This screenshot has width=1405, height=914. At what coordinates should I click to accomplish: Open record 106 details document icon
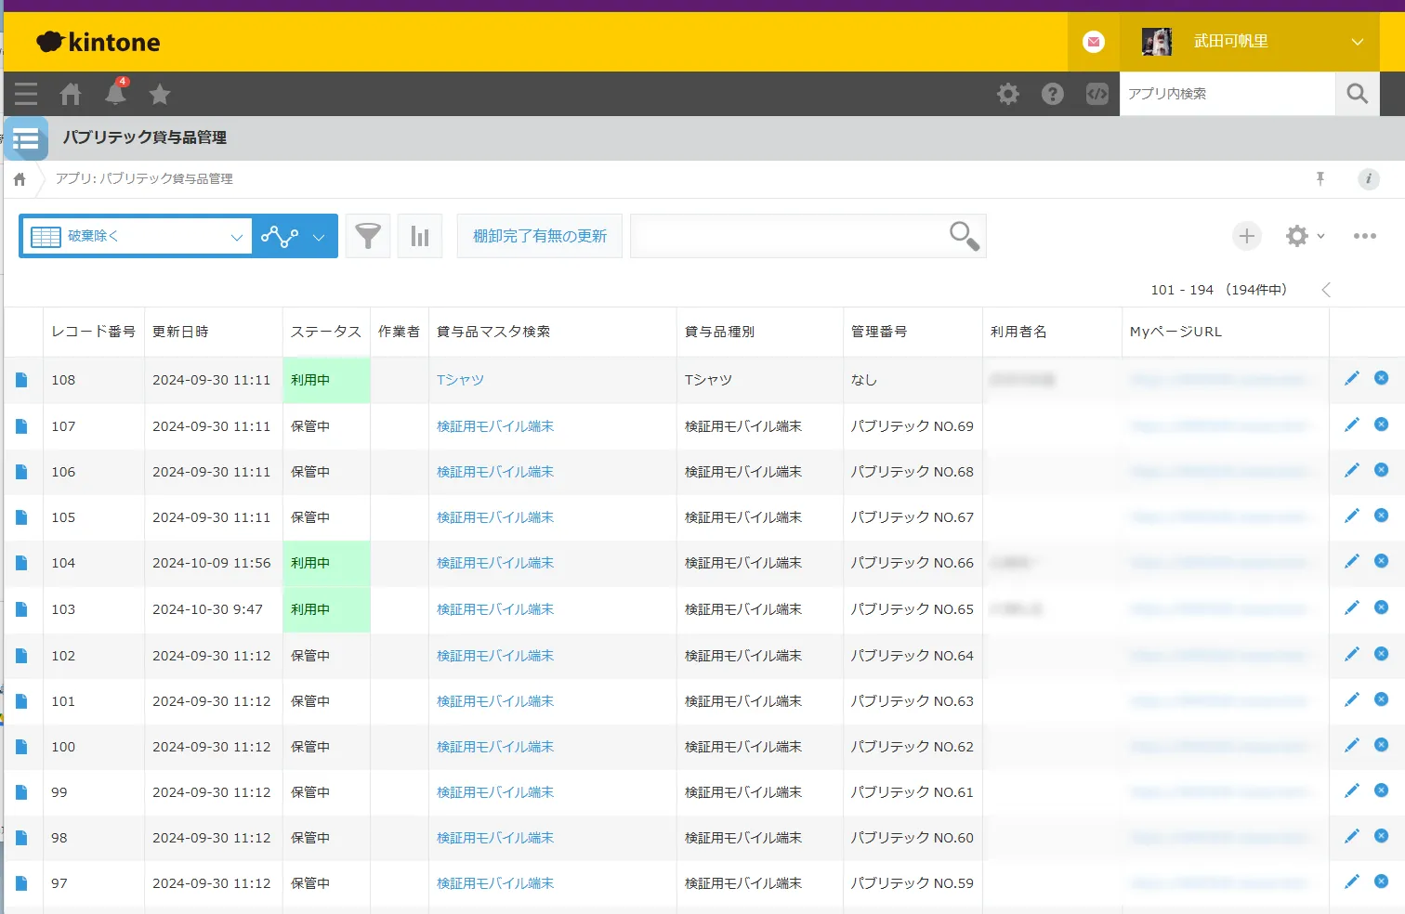pyautogui.click(x=21, y=472)
